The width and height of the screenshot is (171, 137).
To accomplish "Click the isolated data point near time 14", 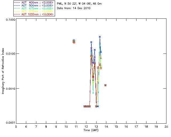I will 105,85.
